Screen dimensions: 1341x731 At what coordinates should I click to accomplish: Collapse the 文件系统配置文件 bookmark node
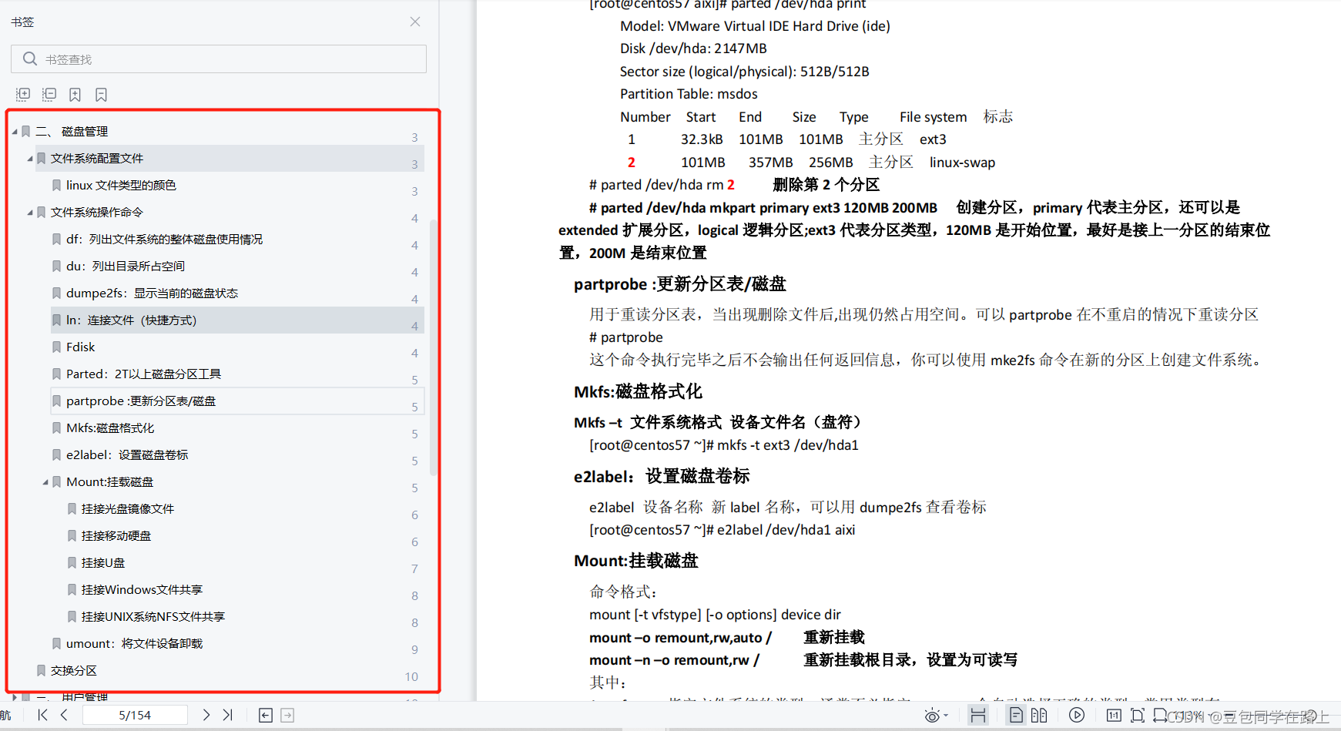(30, 159)
